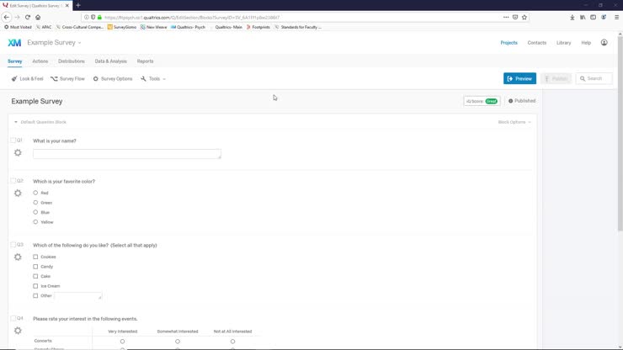Open the gear settings for Q1
The height and width of the screenshot is (350, 623).
[x=18, y=152]
